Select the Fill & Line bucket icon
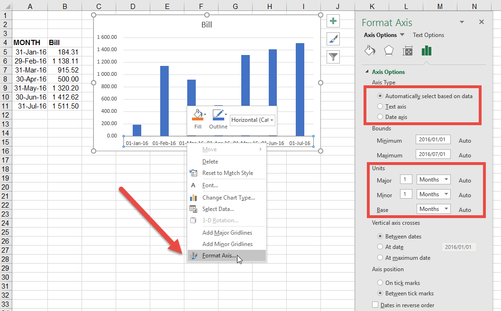 pos(370,50)
